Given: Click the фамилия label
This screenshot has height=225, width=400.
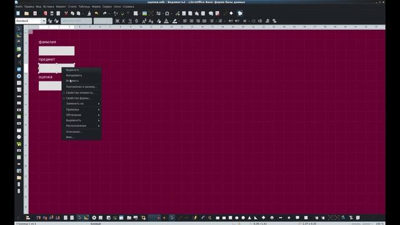Looking at the screenshot, I should 47,42.
